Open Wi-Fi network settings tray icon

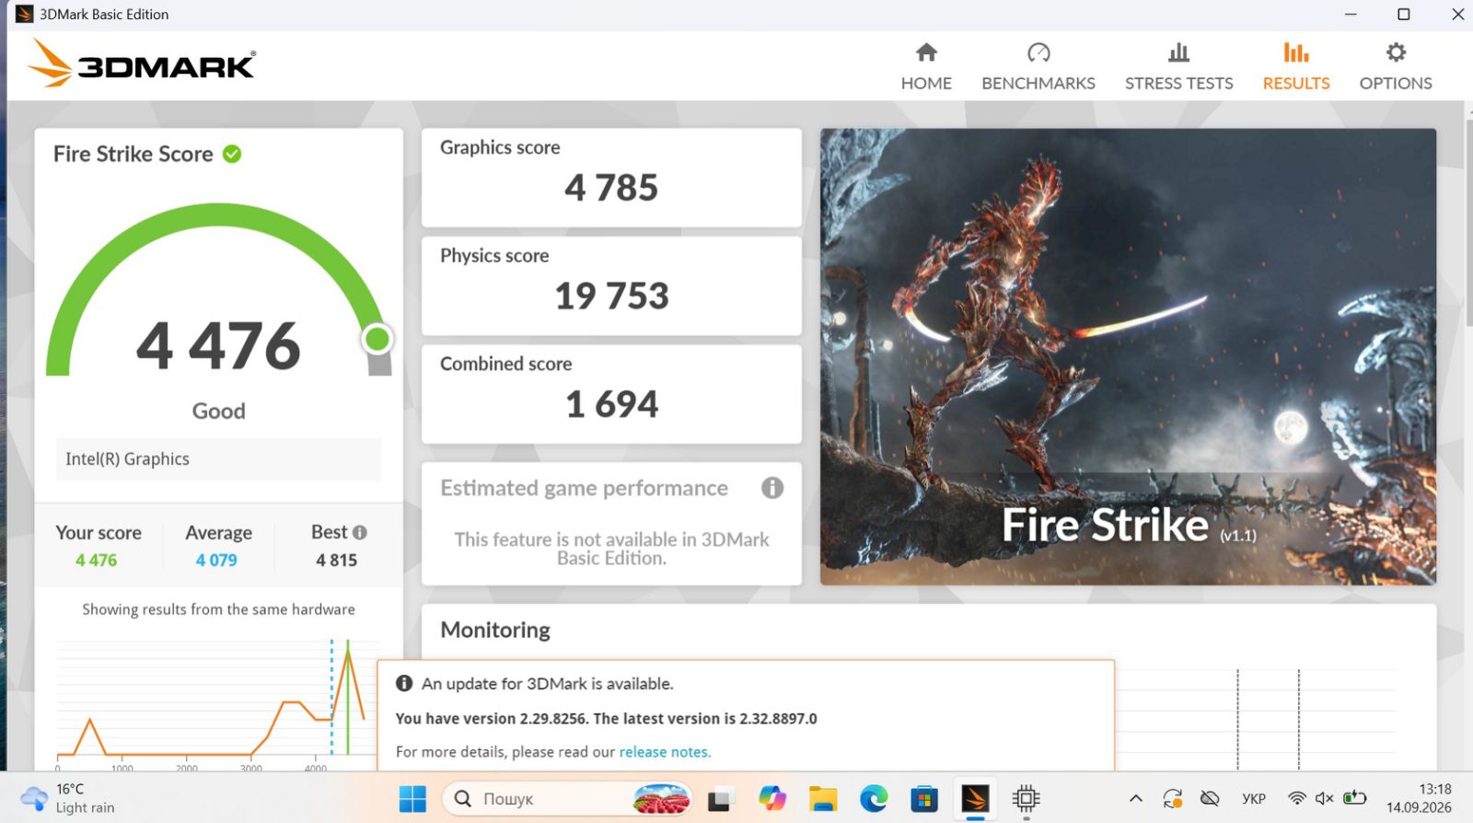point(1296,798)
